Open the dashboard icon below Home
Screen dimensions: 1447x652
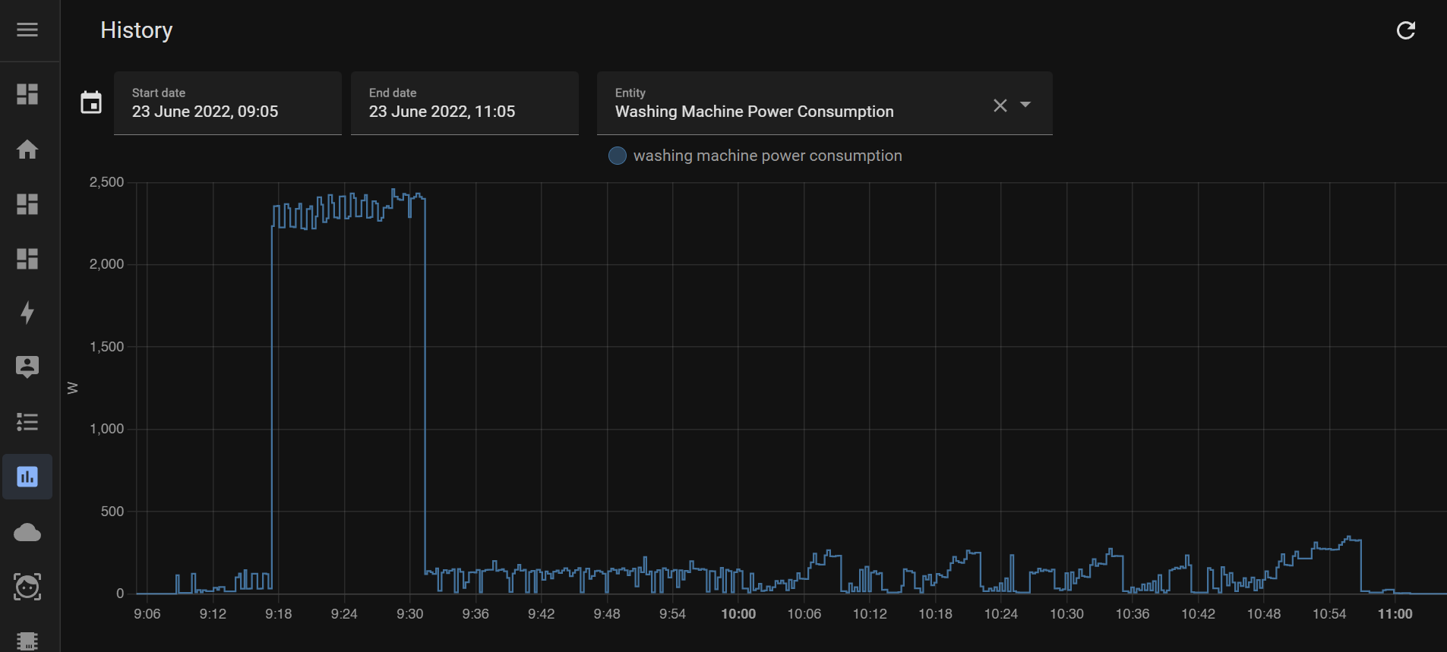pos(27,203)
